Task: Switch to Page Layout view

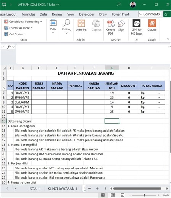Action: (113, 195)
